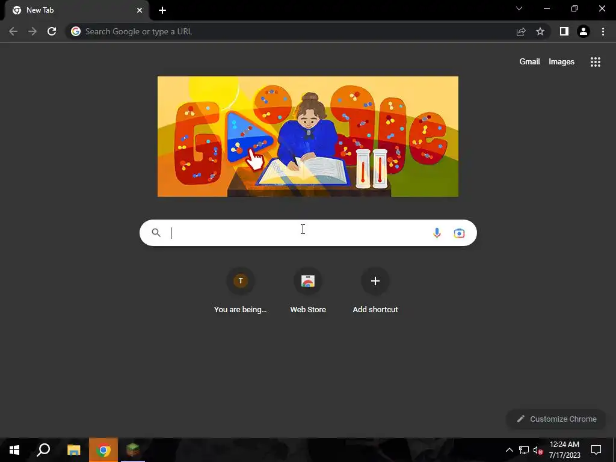
Task: Click the back navigation arrow
Action: click(x=13, y=31)
